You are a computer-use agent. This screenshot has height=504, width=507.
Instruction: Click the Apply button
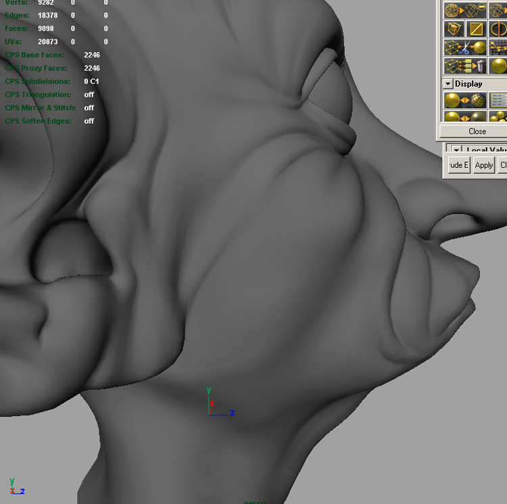pyautogui.click(x=483, y=165)
